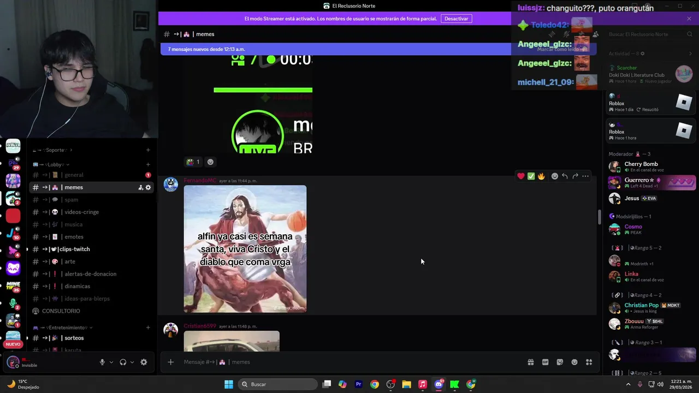Add the green checkmark reaction
Viewport: 699px width, 393px height.
[531, 176]
